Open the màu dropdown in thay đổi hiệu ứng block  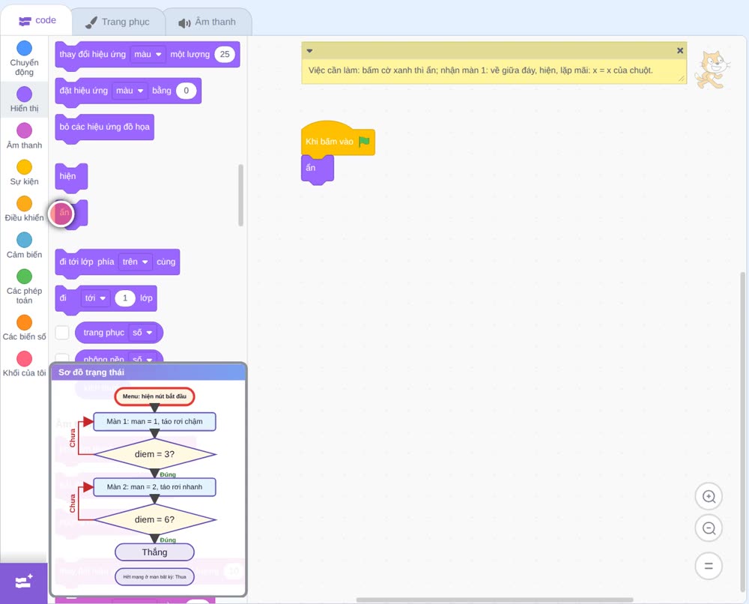(148, 54)
